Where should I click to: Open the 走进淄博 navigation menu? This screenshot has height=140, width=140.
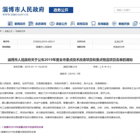pos(41,24)
